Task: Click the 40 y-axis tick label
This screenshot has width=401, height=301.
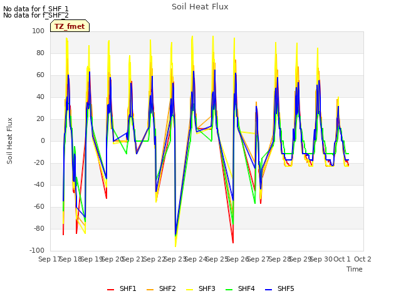Action: point(40,97)
